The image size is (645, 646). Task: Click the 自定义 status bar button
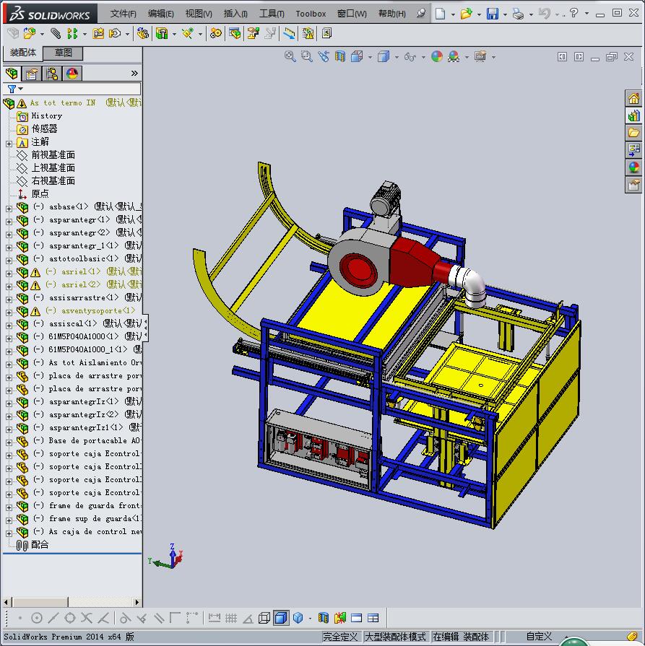click(x=539, y=637)
